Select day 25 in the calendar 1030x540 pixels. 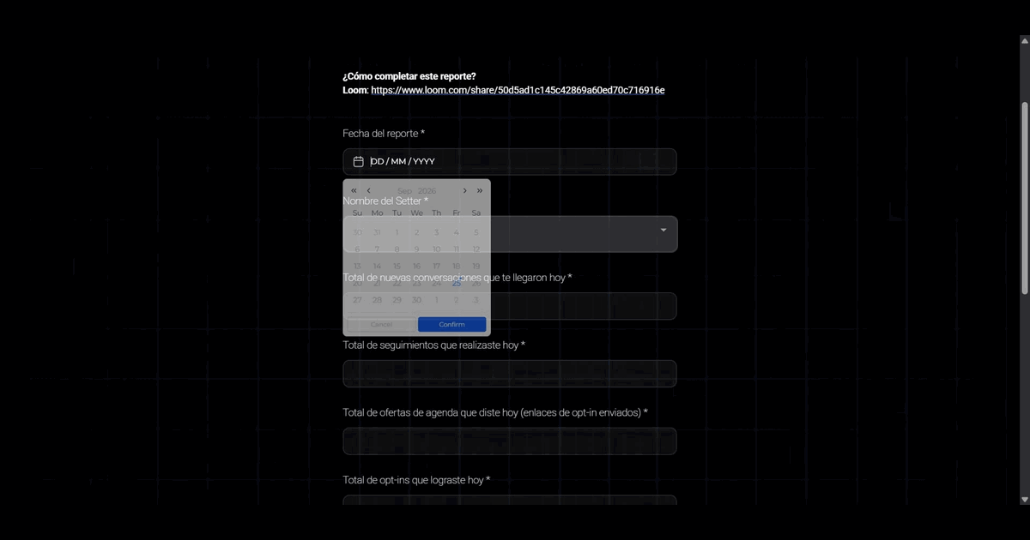[x=456, y=283]
